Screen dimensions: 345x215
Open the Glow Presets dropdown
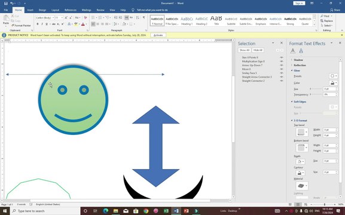pos(333,76)
